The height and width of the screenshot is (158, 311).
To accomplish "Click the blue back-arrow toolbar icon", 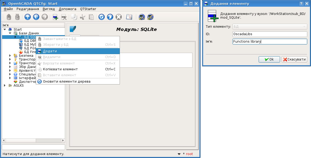I will coord(36,17).
